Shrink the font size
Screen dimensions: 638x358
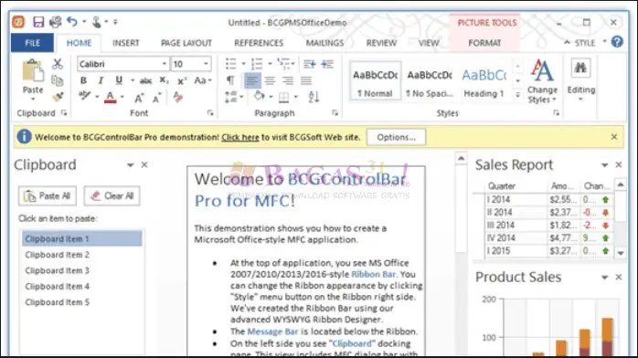(156, 98)
